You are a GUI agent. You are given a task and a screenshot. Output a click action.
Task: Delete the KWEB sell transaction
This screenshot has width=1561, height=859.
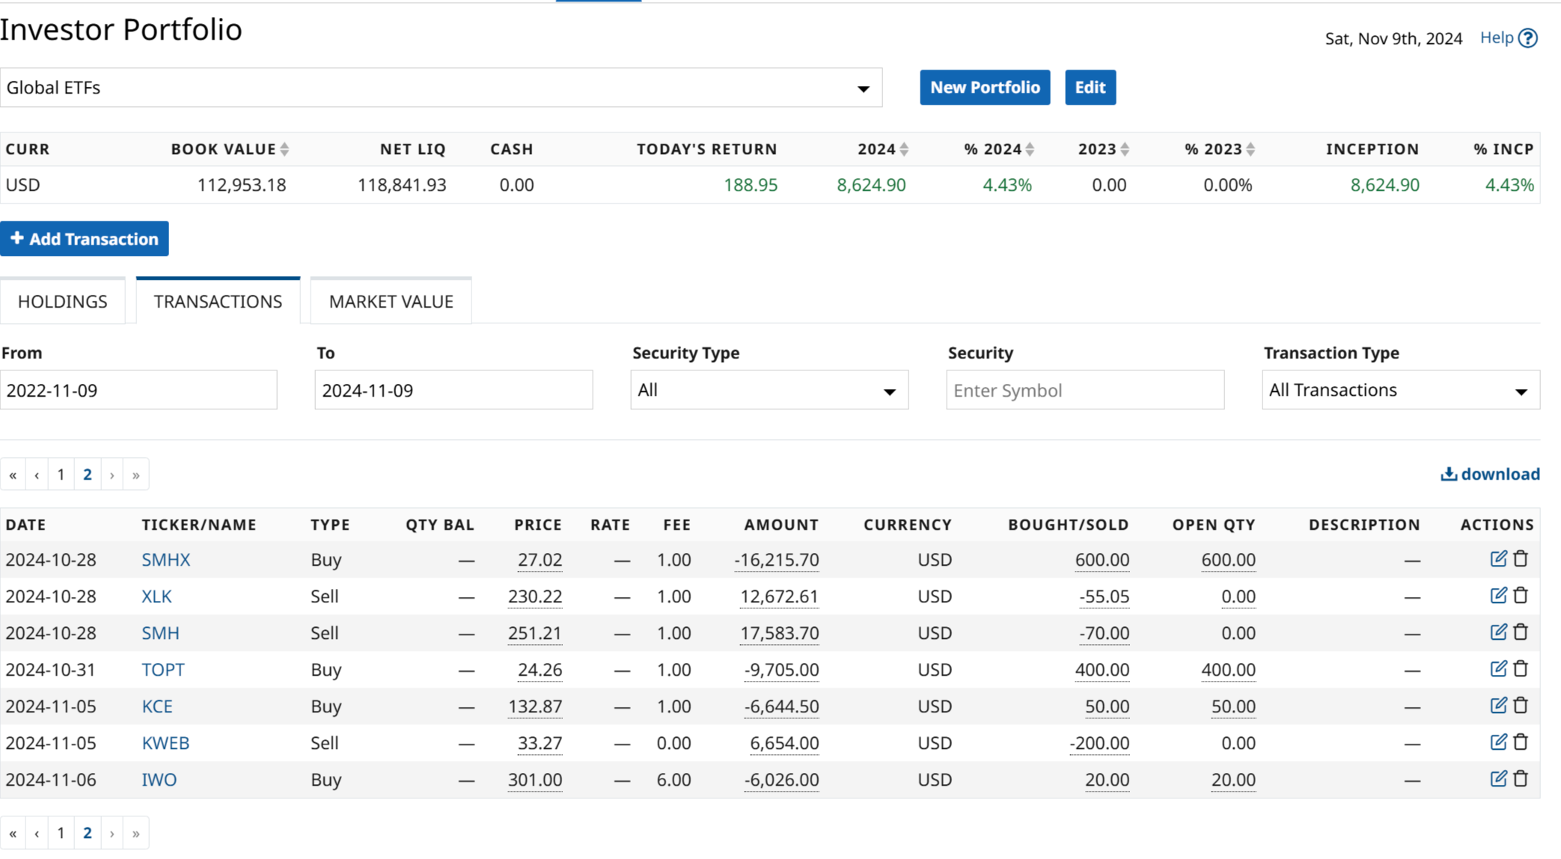tap(1521, 742)
